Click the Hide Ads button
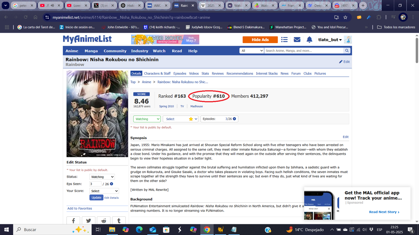Image resolution: width=419 pixels, height=235 pixels. pyautogui.click(x=260, y=39)
